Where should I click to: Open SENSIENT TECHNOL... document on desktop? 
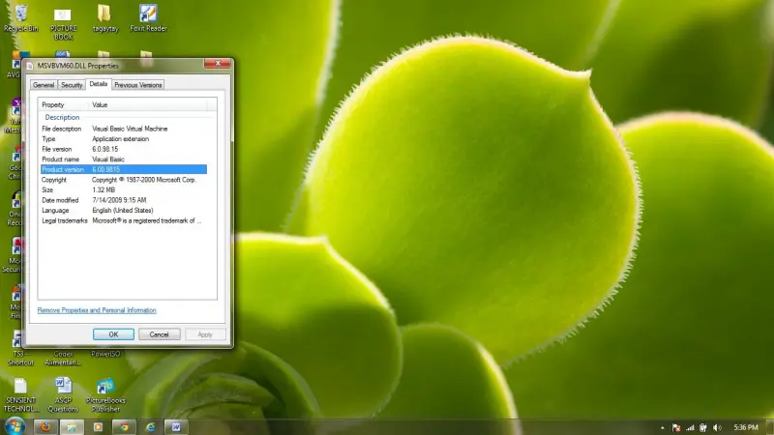coord(20,395)
